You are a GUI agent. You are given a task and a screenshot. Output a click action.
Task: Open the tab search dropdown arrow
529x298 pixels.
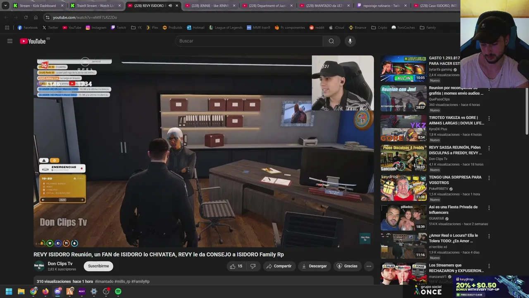(5, 6)
